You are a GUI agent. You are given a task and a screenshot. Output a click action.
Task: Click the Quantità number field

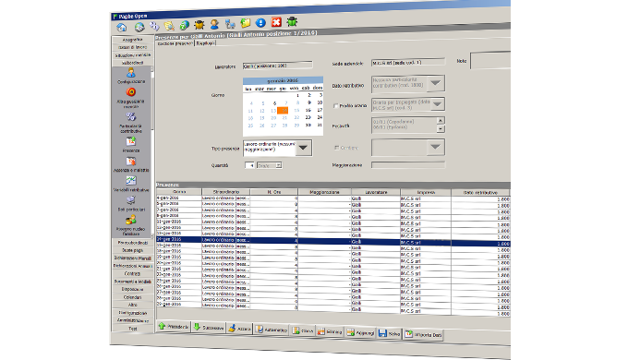249,165
